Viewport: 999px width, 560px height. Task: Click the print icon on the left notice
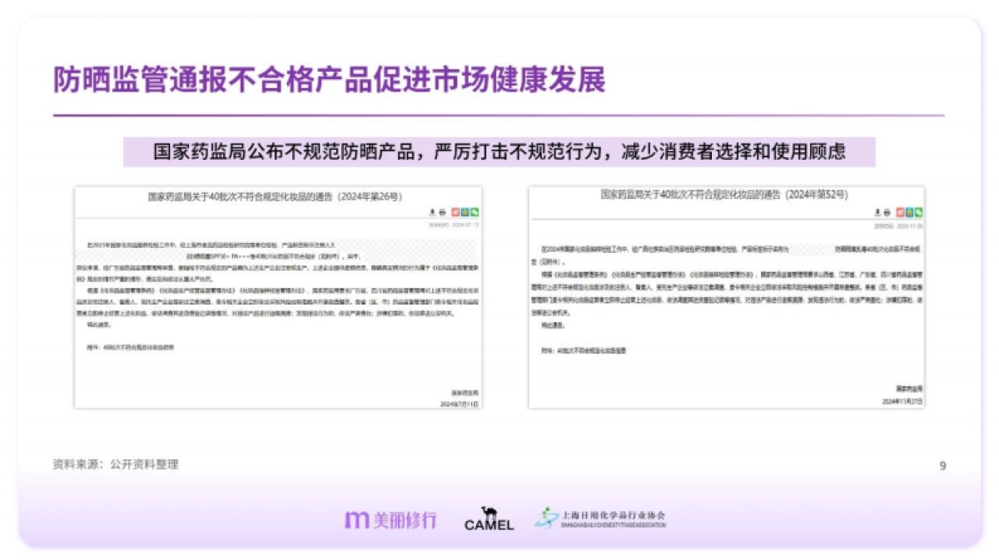pyautogui.click(x=442, y=211)
